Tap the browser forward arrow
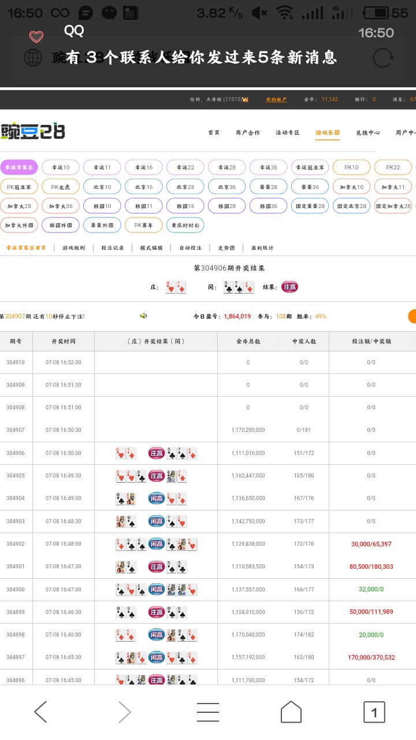416x740 pixels. coord(124,712)
